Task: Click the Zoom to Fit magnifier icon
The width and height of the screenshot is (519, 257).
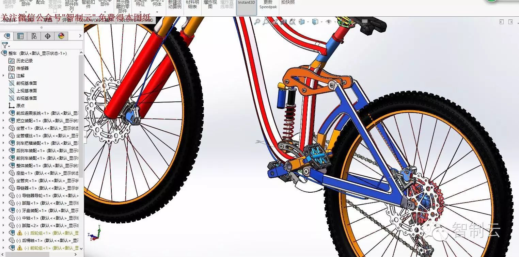Action: point(257,22)
